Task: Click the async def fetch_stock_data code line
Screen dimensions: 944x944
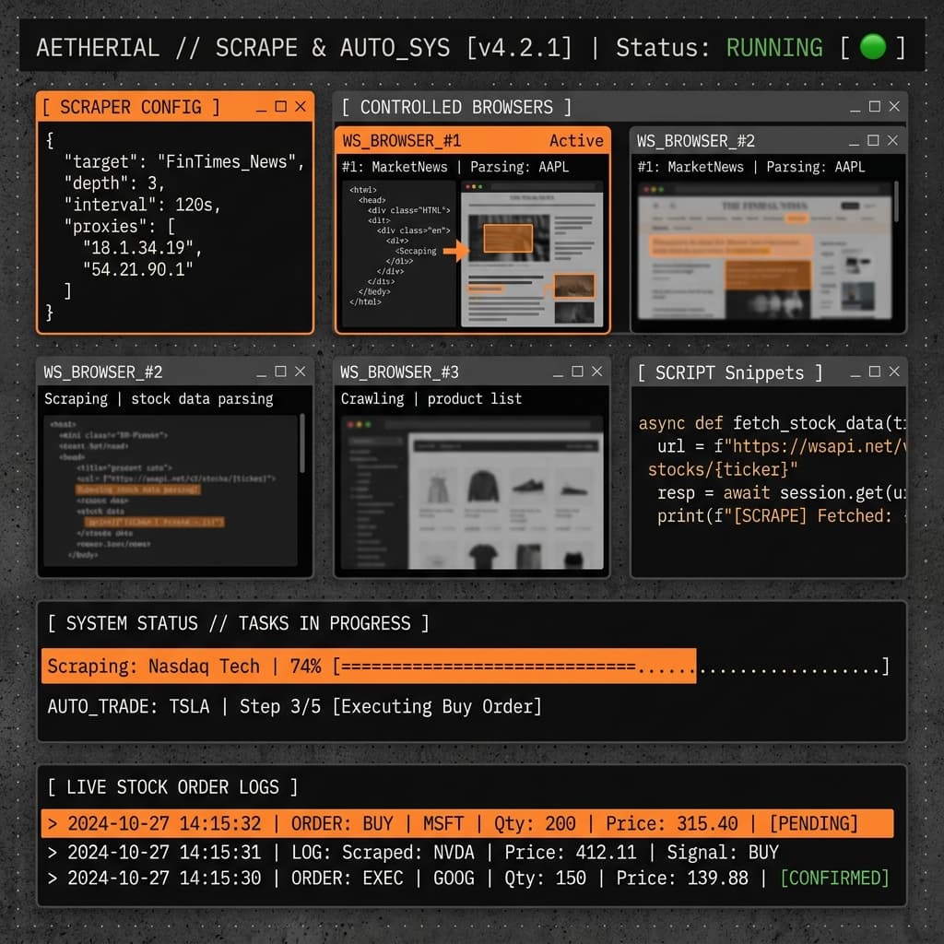Action: (772, 423)
